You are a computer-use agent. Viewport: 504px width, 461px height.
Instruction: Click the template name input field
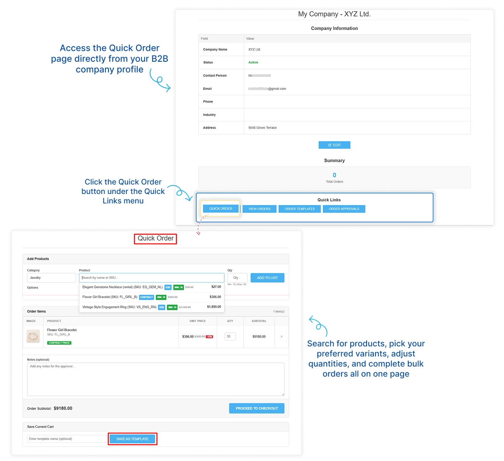(x=67, y=439)
